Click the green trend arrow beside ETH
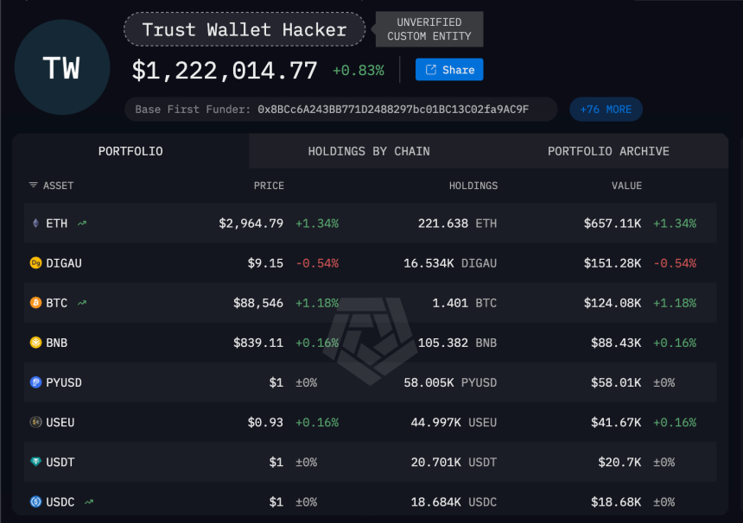The width and height of the screenshot is (743, 523). (x=80, y=222)
